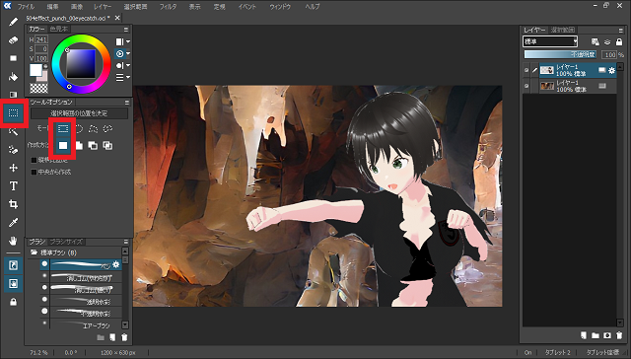Duplicate brush with brush panel page icon
The width and height of the screenshot is (631, 359).
(112, 337)
